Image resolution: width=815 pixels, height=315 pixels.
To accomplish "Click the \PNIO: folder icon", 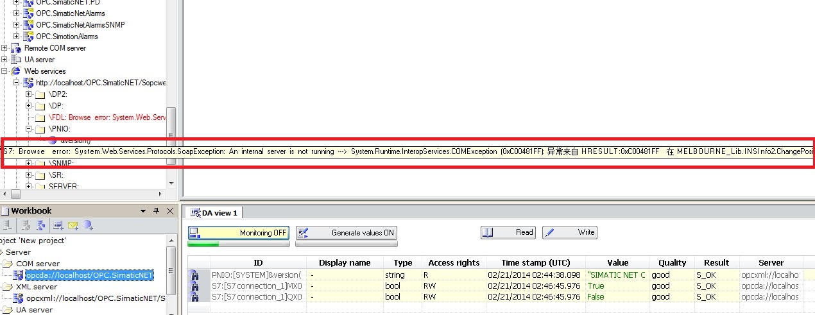I will tap(40, 129).
